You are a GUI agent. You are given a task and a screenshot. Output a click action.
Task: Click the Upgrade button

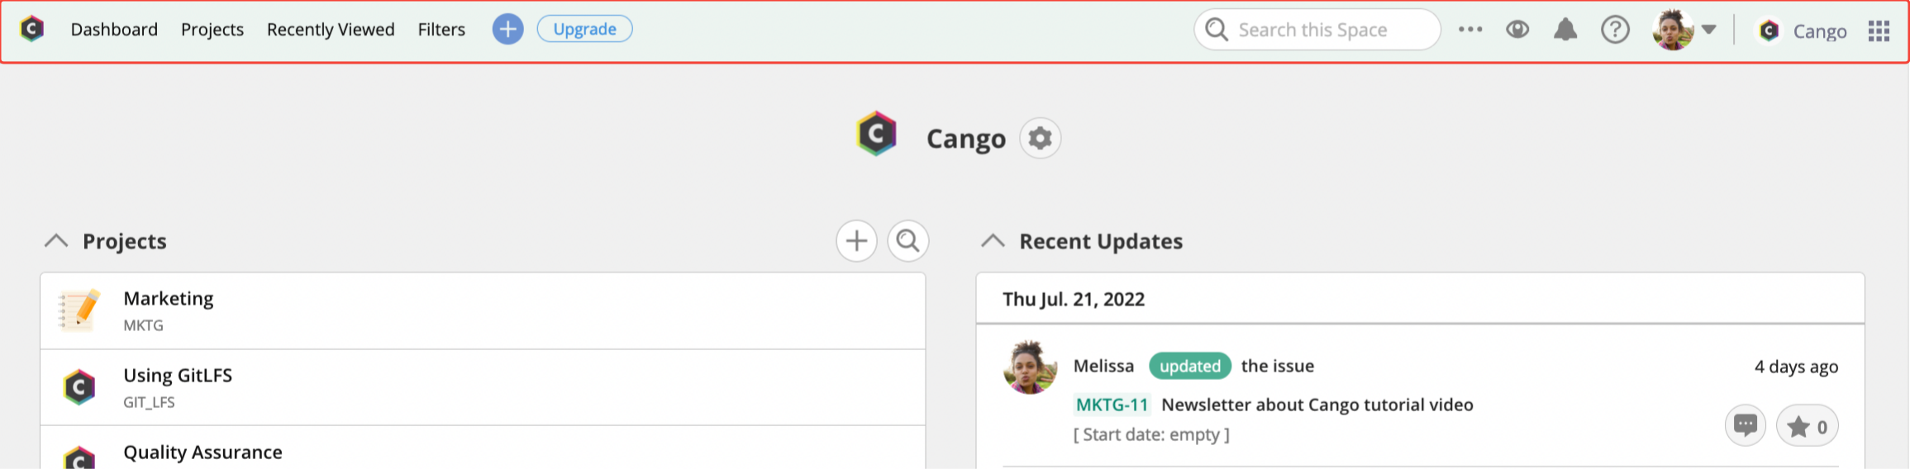pos(584,29)
